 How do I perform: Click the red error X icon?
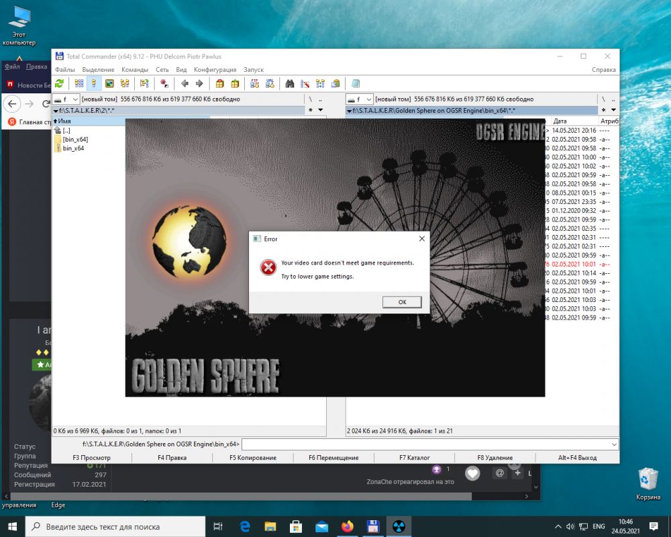(268, 268)
